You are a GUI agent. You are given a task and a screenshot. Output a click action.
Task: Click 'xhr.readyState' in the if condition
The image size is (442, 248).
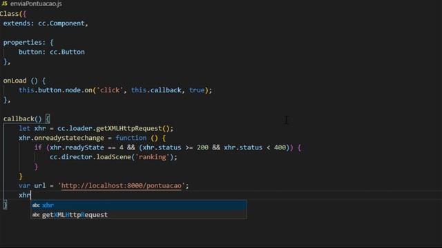[x=77, y=147]
